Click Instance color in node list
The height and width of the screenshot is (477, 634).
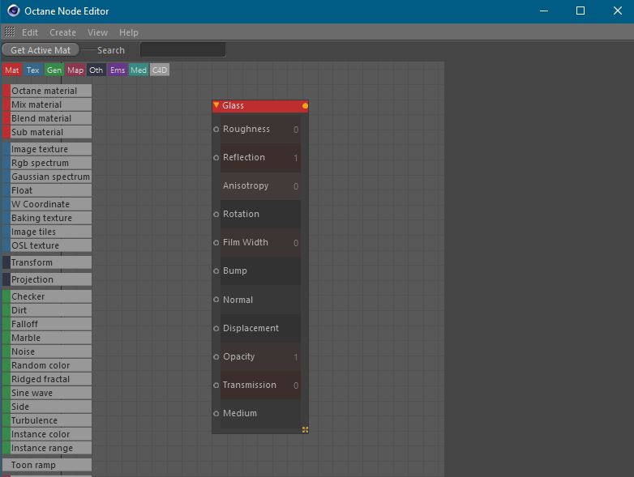click(x=47, y=434)
